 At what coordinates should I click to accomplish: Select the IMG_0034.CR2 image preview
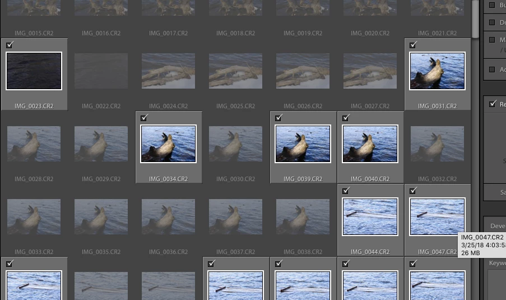[x=168, y=144]
